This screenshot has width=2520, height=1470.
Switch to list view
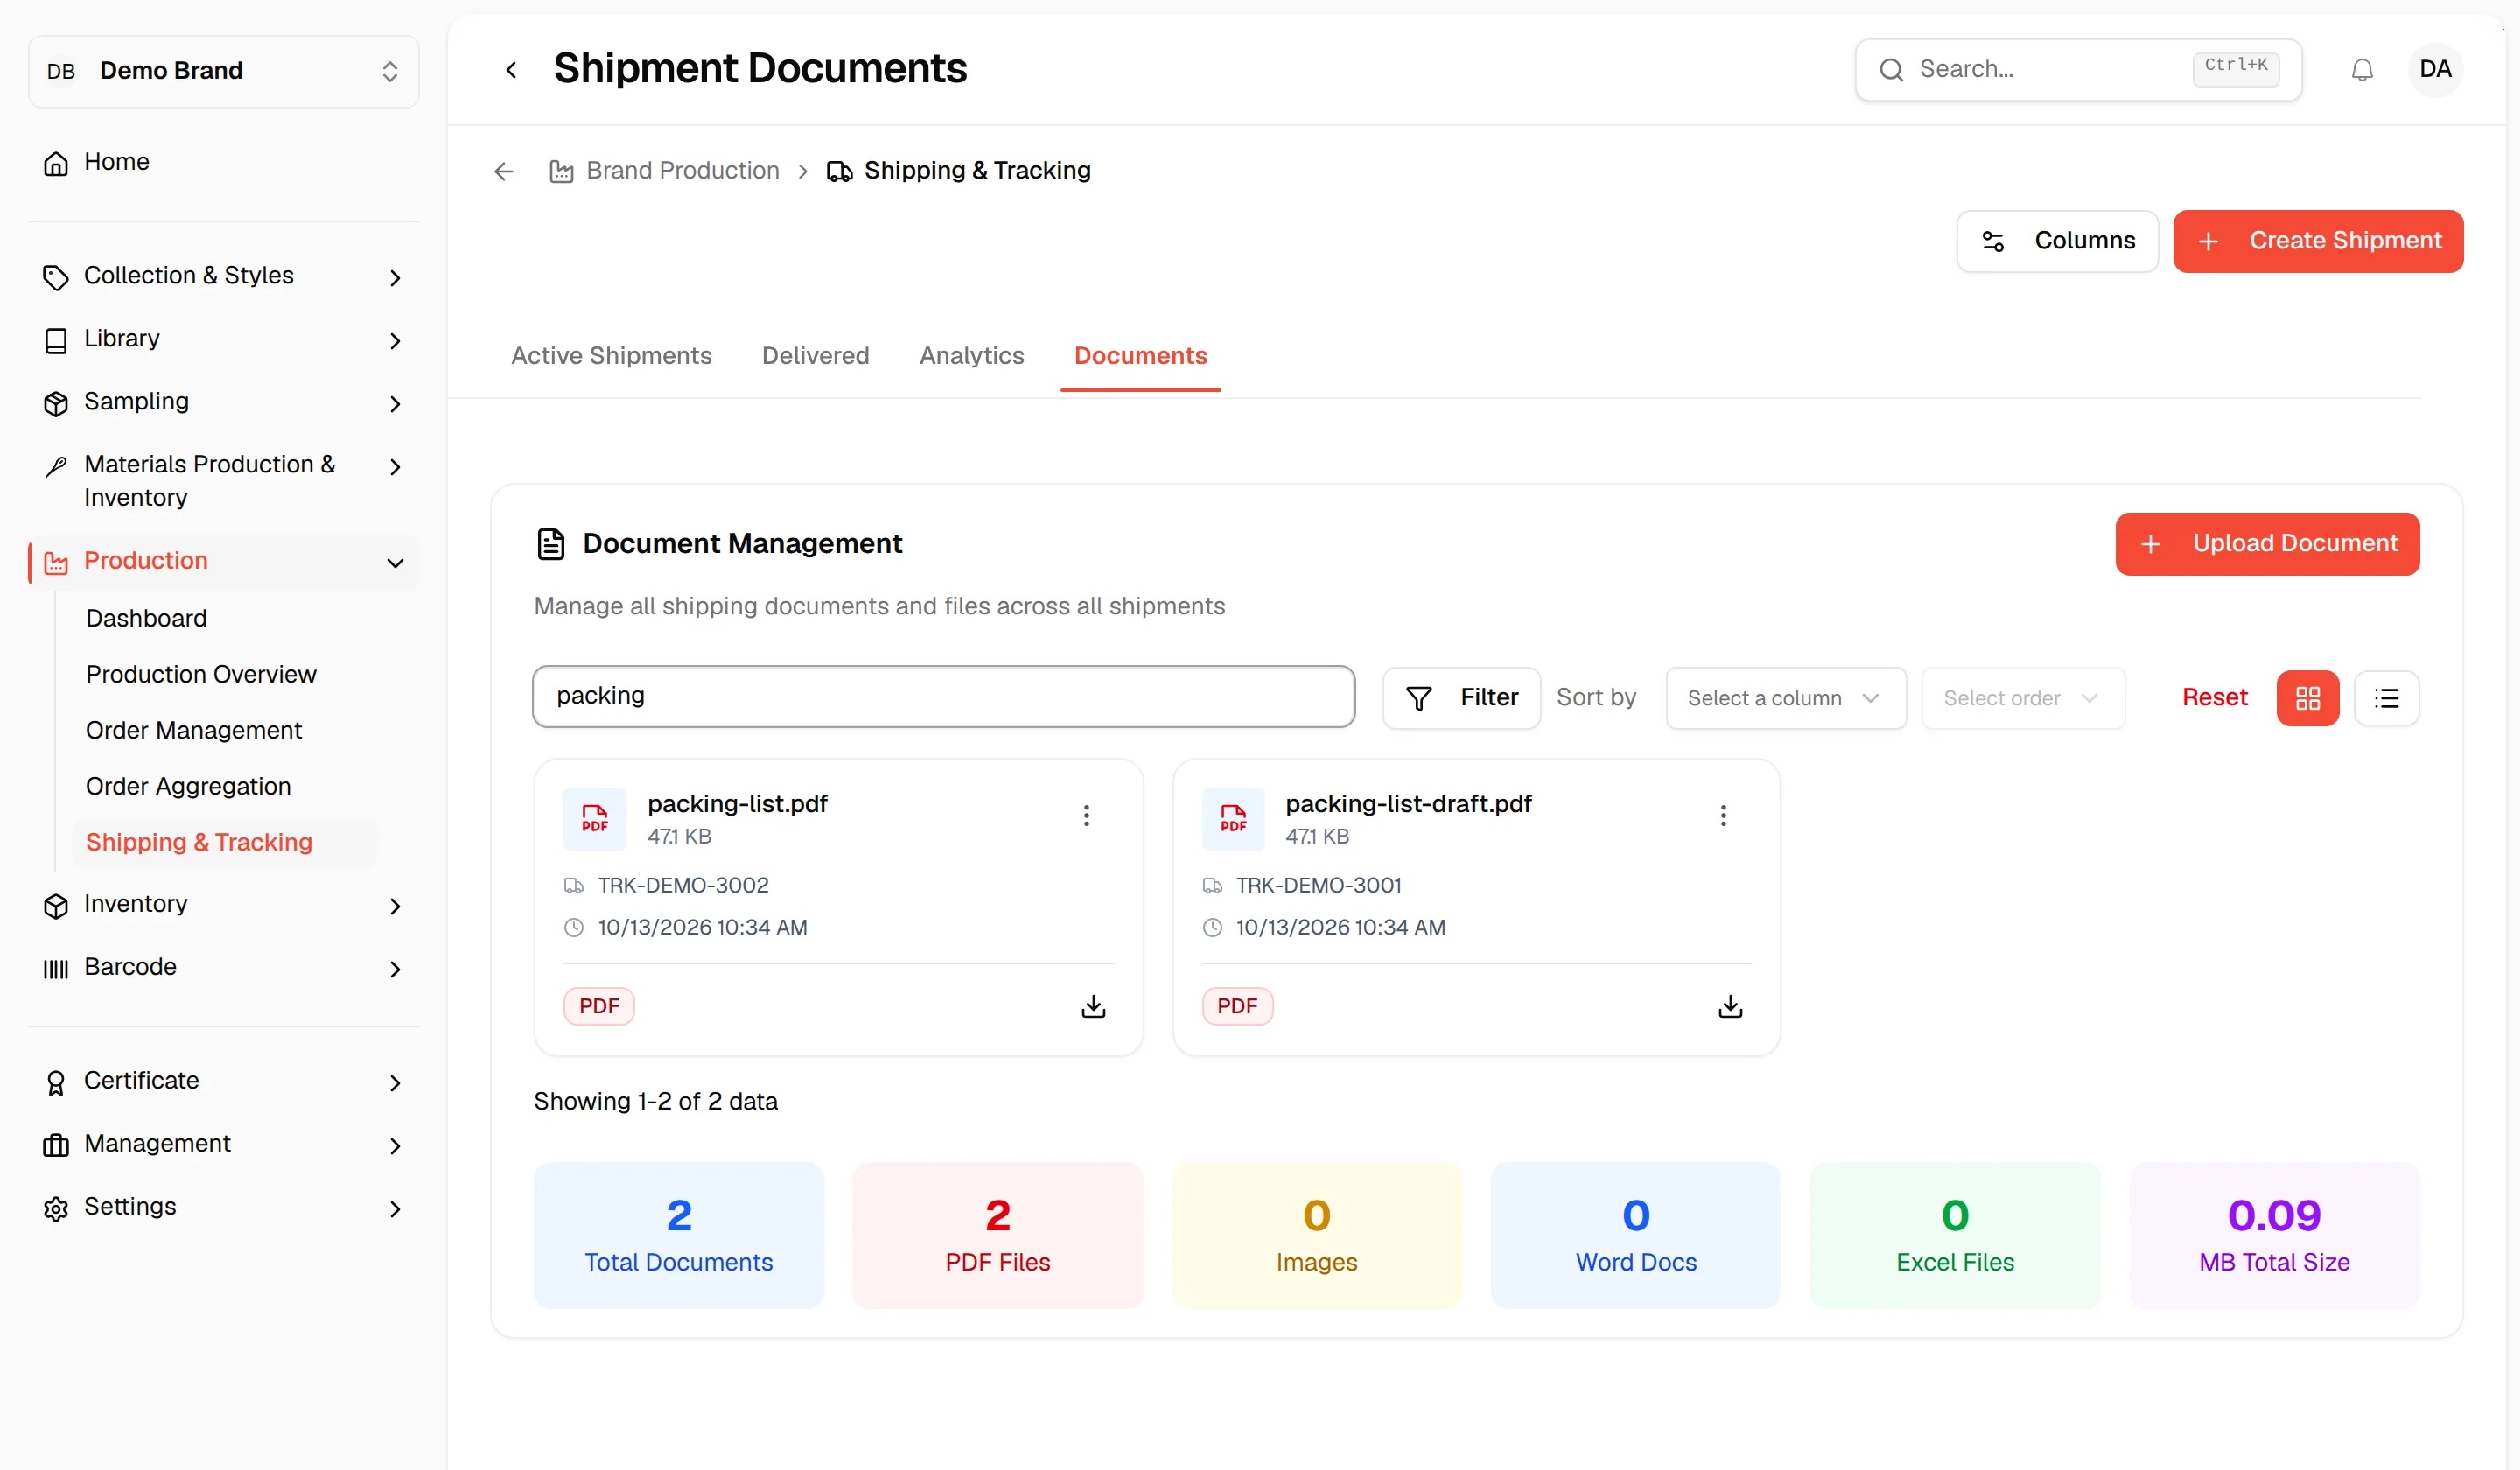pyautogui.click(x=2387, y=698)
